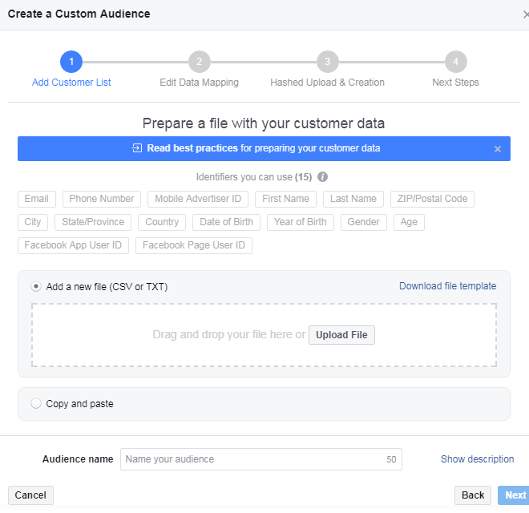Go to step 3 Hashed Upload & Creation
Viewport: 529px width, 513px height.
click(327, 62)
